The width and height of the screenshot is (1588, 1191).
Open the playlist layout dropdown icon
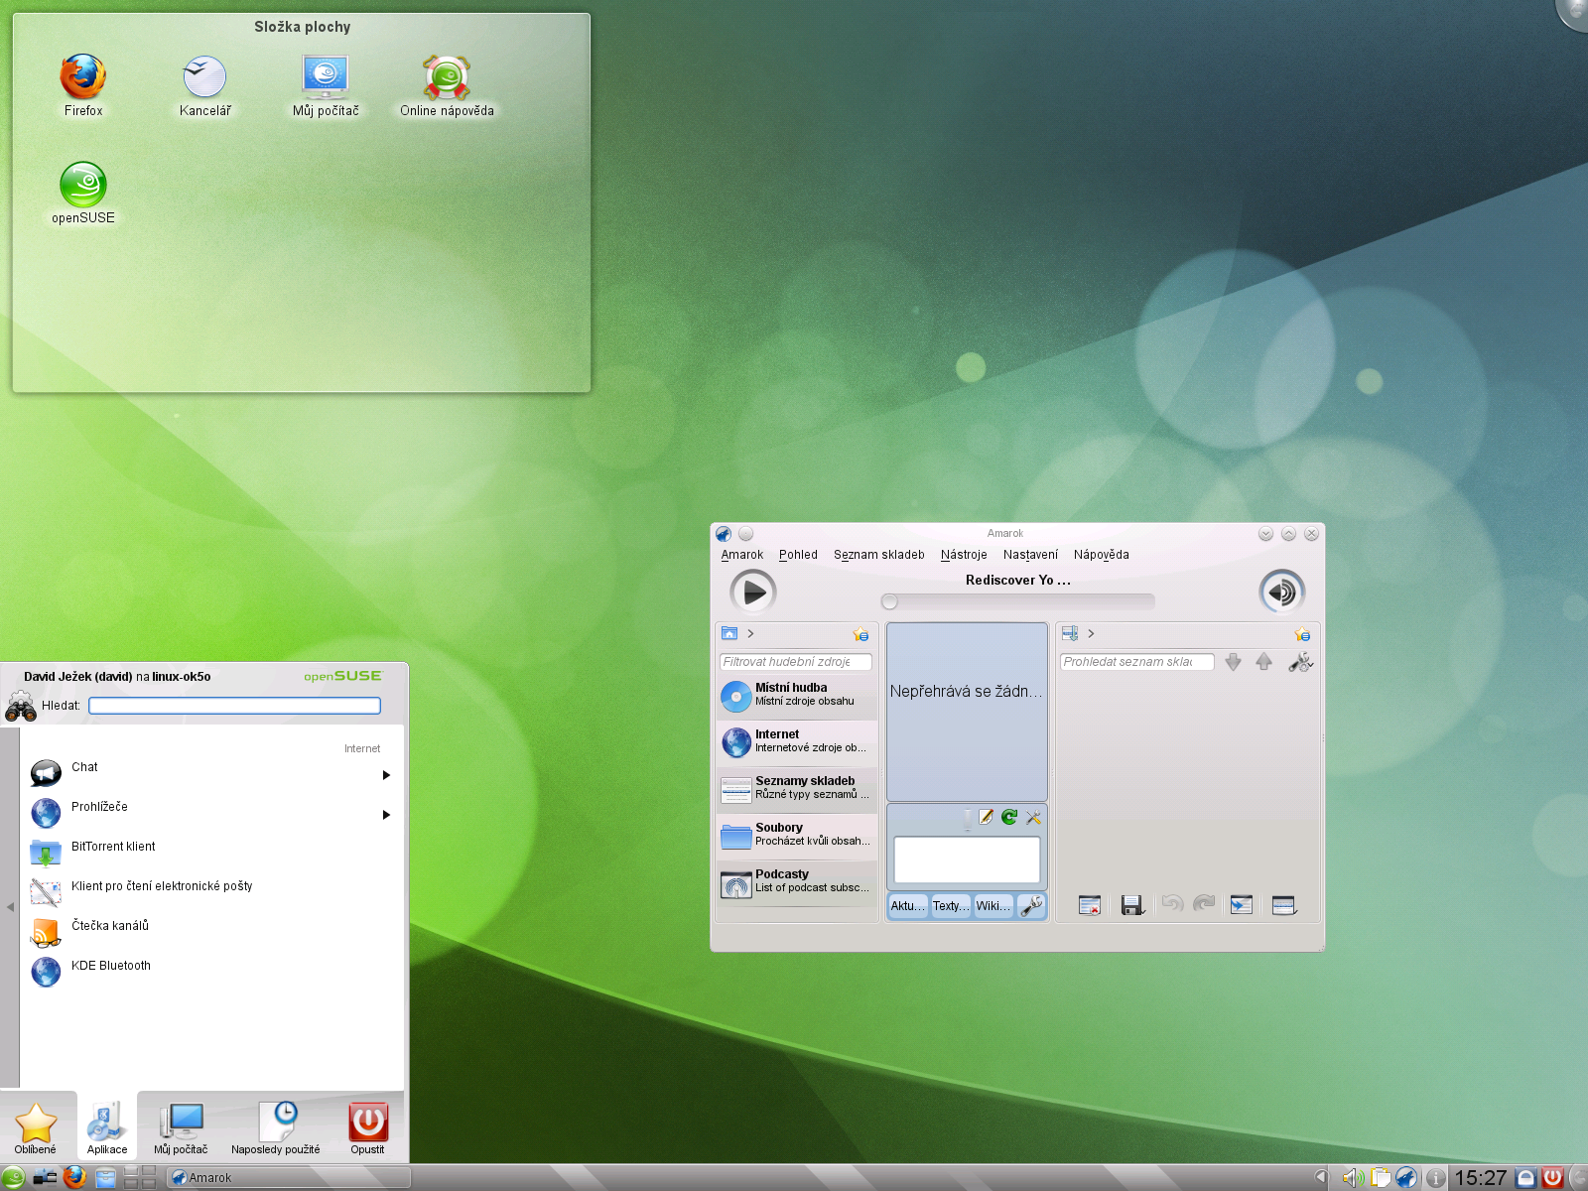point(1284,905)
